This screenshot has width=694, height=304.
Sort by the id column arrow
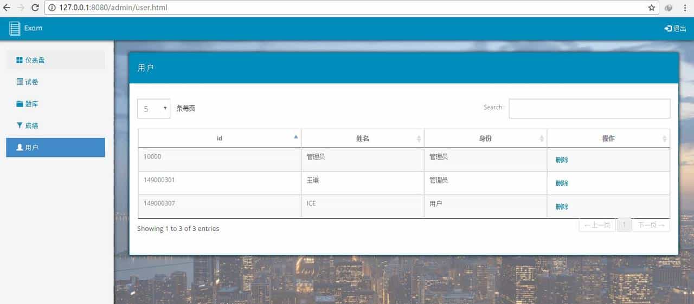pyautogui.click(x=295, y=137)
